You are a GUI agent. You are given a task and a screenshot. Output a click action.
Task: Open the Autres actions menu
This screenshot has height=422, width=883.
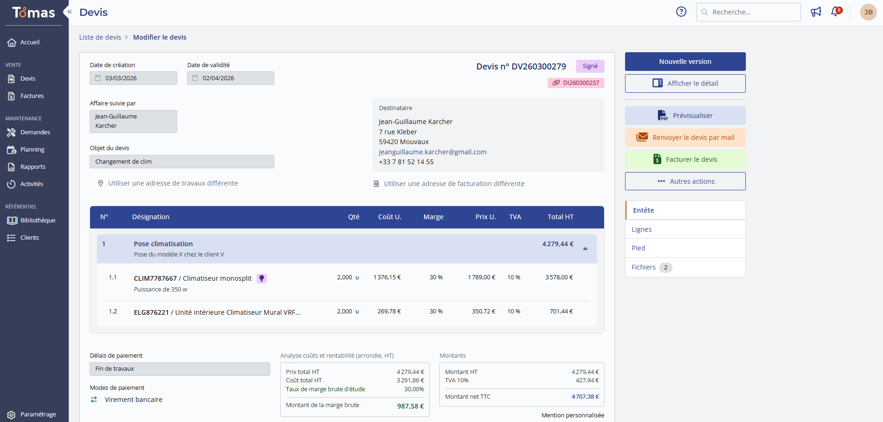pyautogui.click(x=685, y=181)
